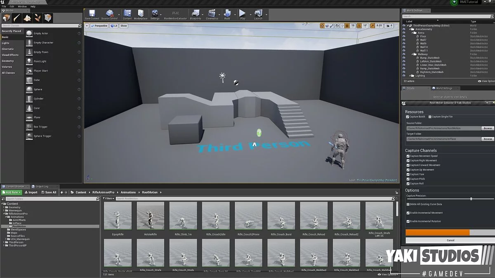Open the Add New dropdown in Content Browser
Image resolution: width=495 pixels, height=278 pixels.
(x=12, y=192)
